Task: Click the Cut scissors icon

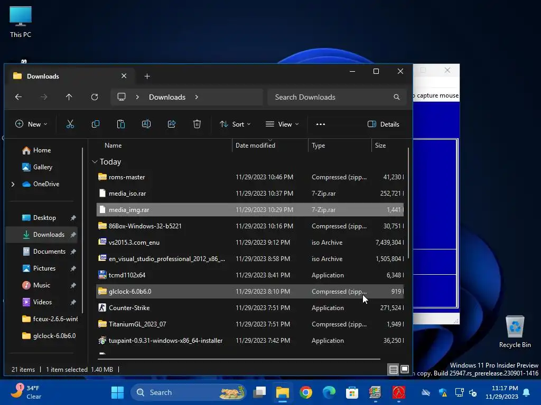Action: coord(70,124)
